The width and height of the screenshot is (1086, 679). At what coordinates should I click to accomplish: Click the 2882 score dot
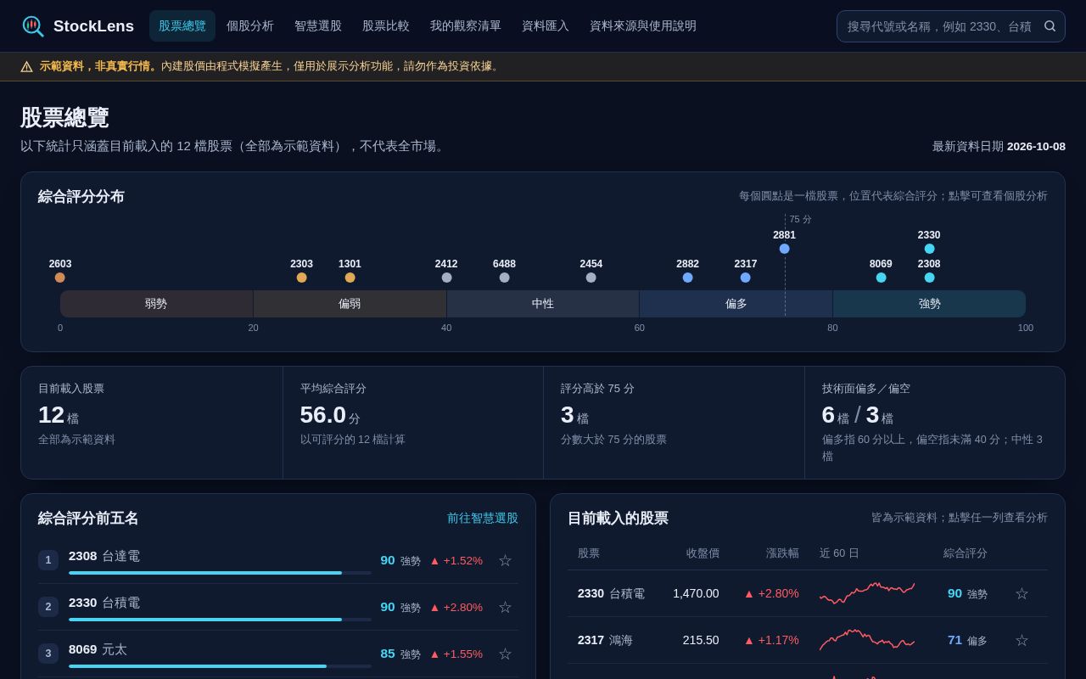pos(688,278)
